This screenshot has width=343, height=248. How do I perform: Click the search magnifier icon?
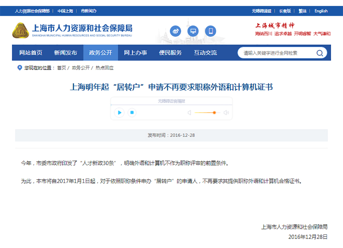(x=319, y=53)
